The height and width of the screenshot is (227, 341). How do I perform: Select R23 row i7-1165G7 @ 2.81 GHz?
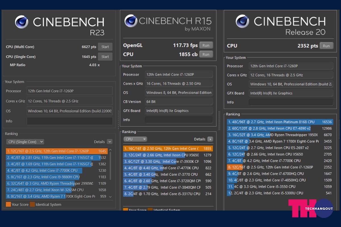57,158
